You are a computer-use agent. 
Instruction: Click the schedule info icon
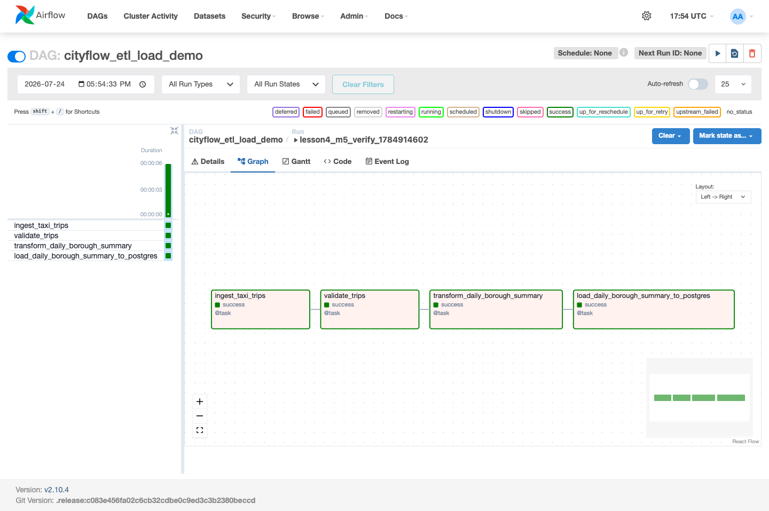point(624,52)
